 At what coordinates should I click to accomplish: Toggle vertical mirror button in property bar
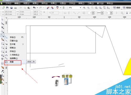coord(69,13)
